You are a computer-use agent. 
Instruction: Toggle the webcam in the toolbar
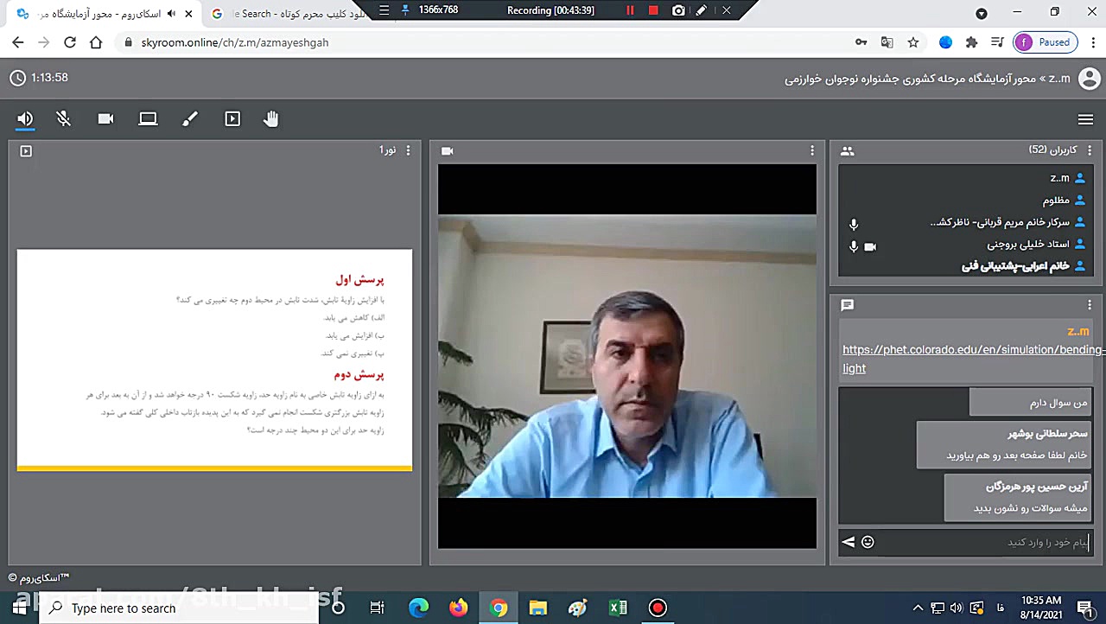[x=105, y=118]
